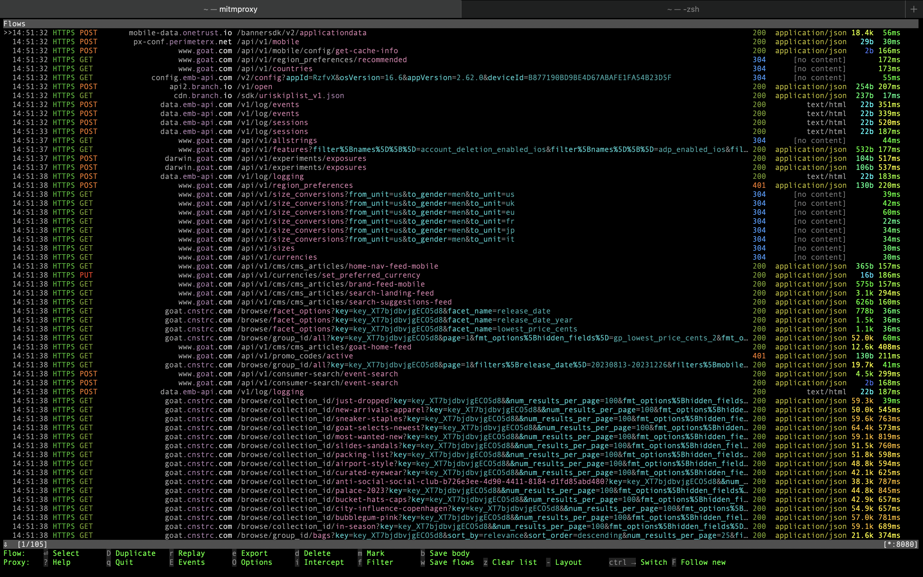The height and width of the screenshot is (577, 923).
Task: Click the Select flow shortcut
Action: coord(62,553)
